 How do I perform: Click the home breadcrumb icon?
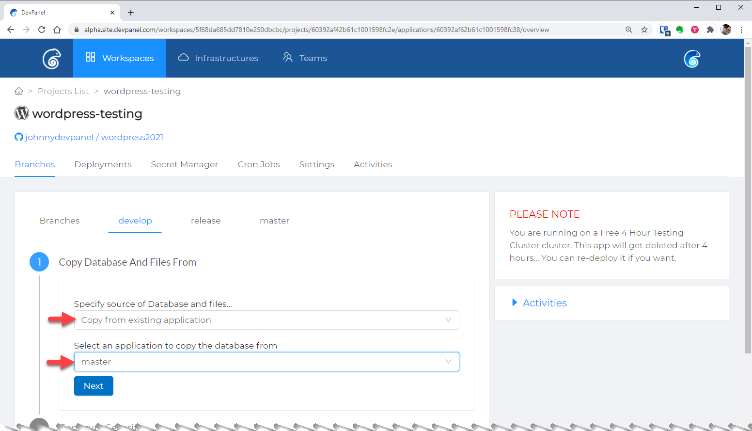(19, 91)
